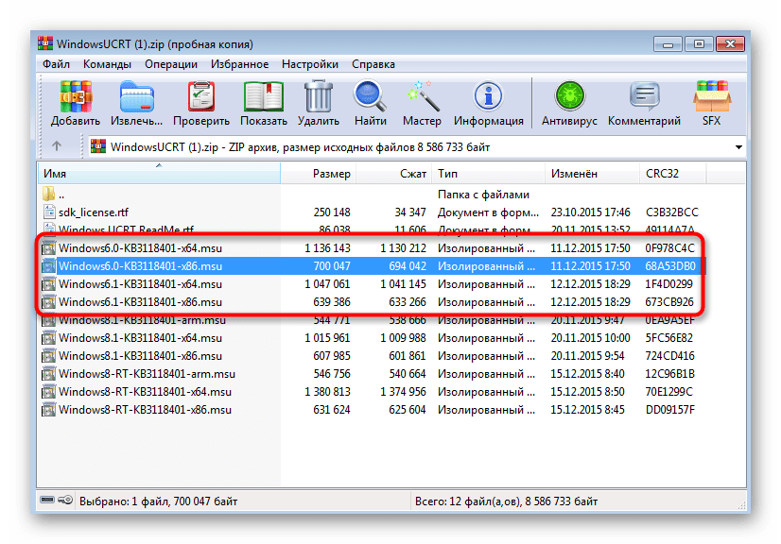Open the Файл menu

pyautogui.click(x=56, y=64)
